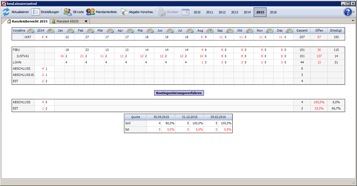Screen dimensions: 357x186
Task: Close the Mandant 65030 tab
Action: click(86, 21)
